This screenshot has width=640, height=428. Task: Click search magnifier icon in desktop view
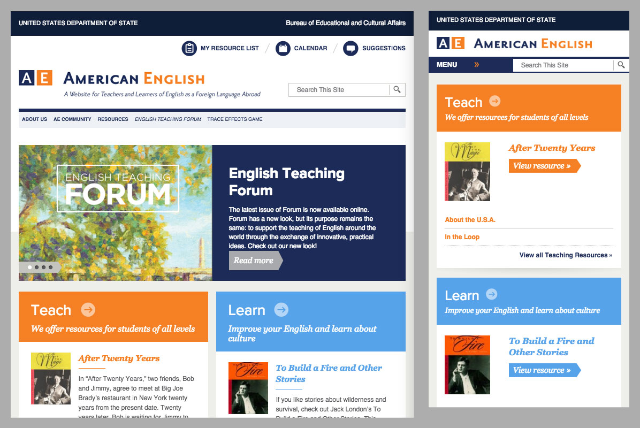(397, 89)
